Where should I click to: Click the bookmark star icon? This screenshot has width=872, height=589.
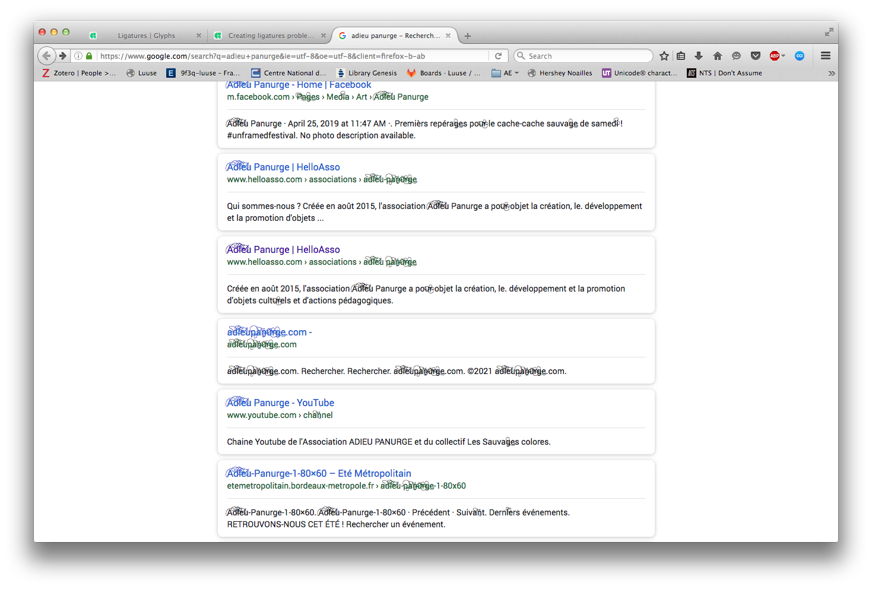click(664, 56)
